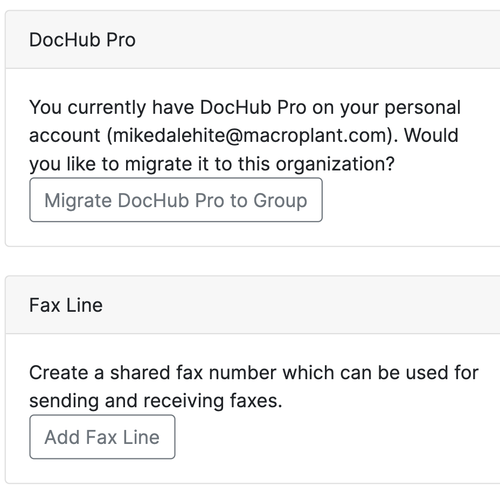Select the DocHub Pro panel heading
The image size is (500, 493).
tap(82, 40)
